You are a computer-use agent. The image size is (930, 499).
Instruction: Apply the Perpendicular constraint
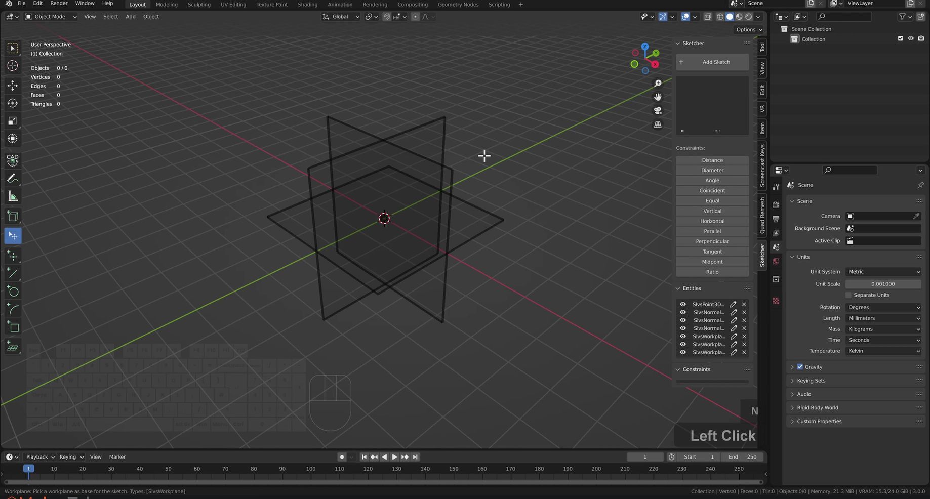[x=712, y=241]
